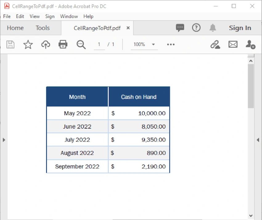Screen dimensions: 262x220
Task: Expand the right tools pane arrow
Action: (258, 140)
